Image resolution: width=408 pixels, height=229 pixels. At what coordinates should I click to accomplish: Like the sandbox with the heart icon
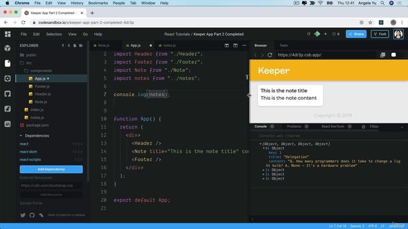pyautogui.click(x=334, y=34)
